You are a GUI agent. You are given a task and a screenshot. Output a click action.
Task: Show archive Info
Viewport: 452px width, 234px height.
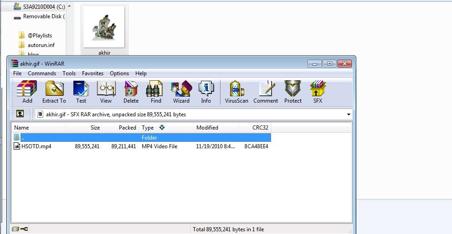point(206,92)
